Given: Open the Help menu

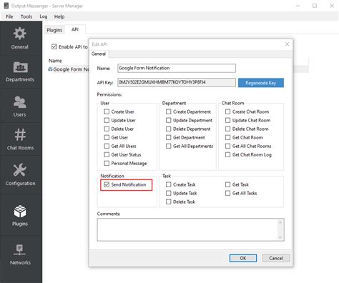Looking at the screenshot, I should click(x=59, y=16).
